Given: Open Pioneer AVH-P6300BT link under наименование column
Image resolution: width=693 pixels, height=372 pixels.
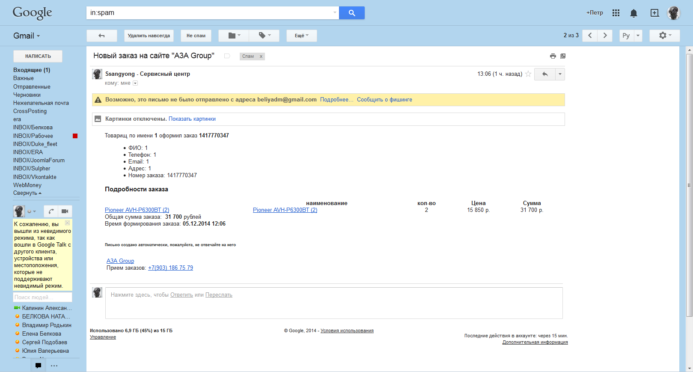Looking at the screenshot, I should point(285,210).
